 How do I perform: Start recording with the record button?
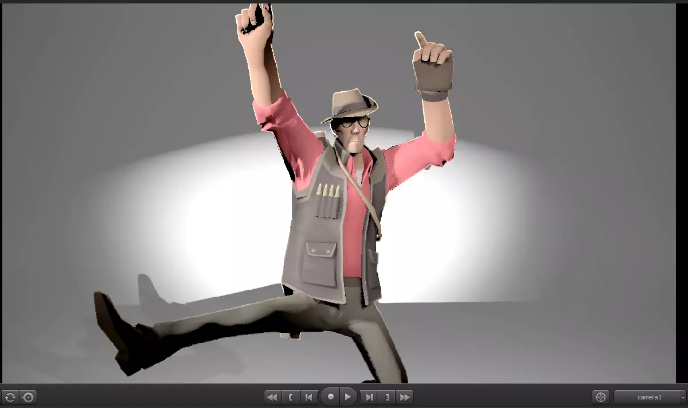point(330,397)
